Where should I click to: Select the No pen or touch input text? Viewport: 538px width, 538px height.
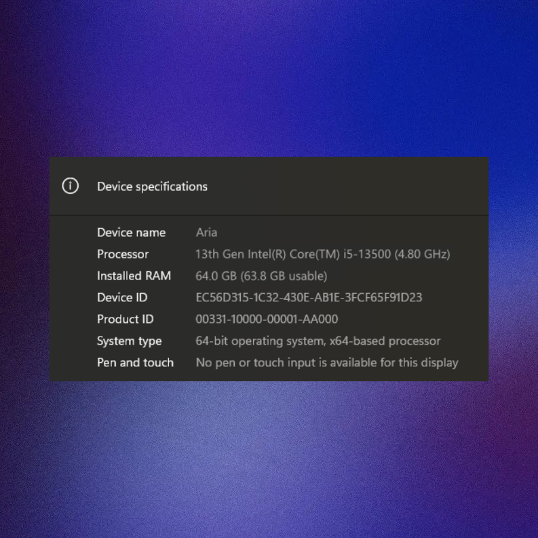[x=327, y=363]
